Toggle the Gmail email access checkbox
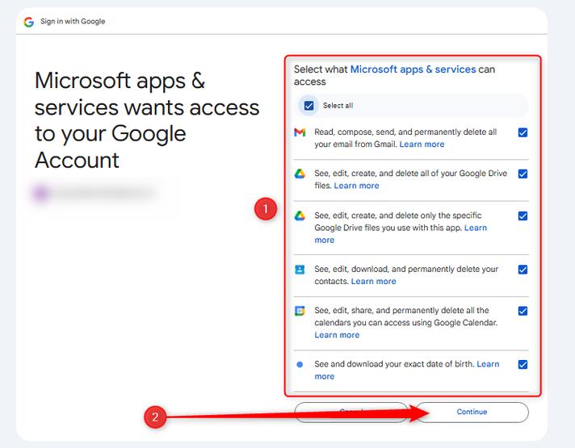The height and width of the screenshot is (448, 575). click(523, 132)
